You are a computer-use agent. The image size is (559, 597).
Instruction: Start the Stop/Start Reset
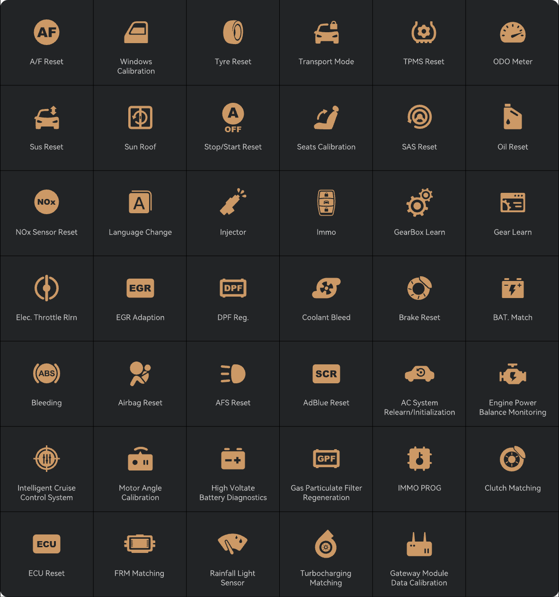(233, 128)
